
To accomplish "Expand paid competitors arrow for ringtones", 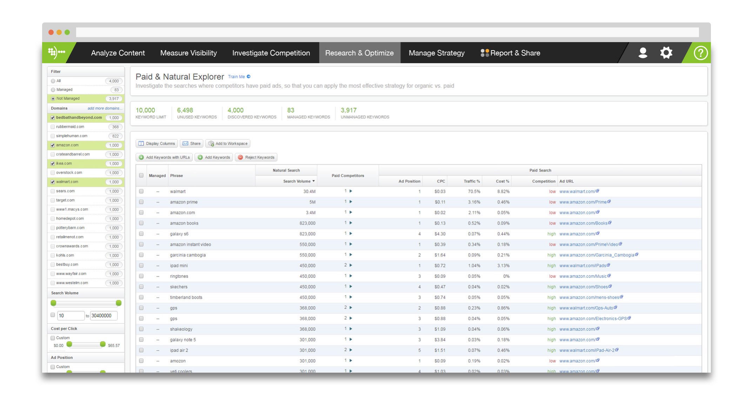I will pos(351,276).
